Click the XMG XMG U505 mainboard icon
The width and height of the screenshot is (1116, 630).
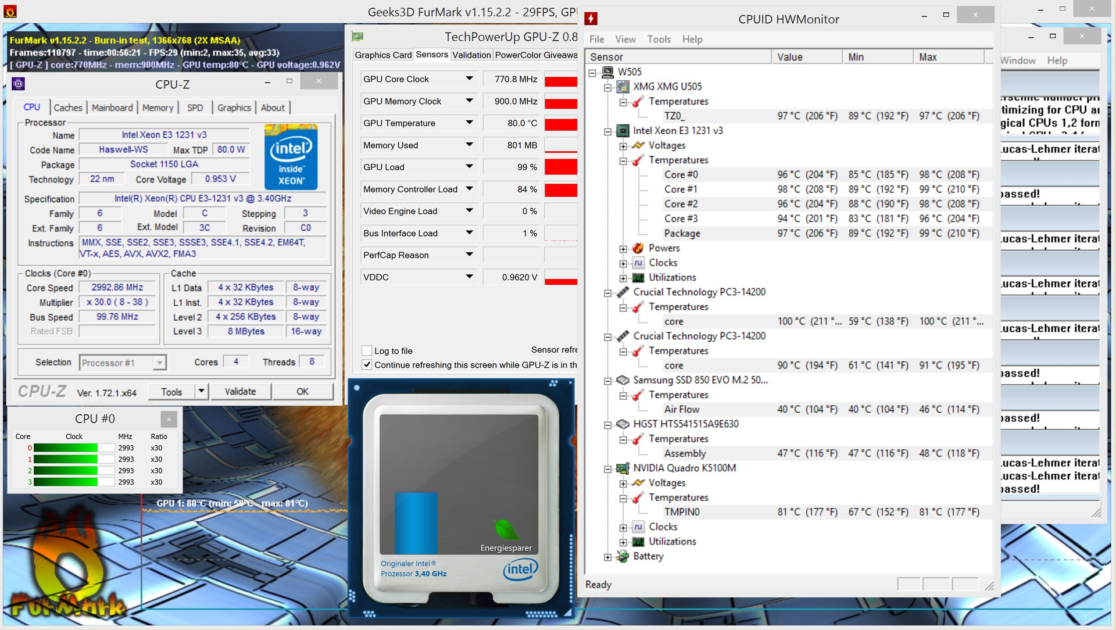pos(623,87)
